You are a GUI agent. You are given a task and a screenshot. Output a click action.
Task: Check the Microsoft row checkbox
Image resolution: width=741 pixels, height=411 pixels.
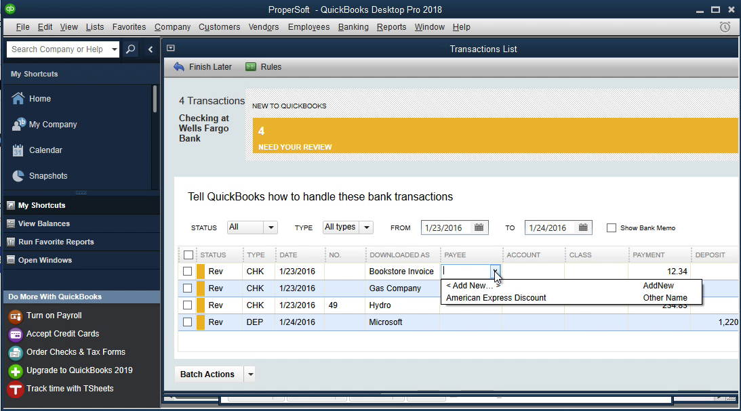[x=187, y=322]
